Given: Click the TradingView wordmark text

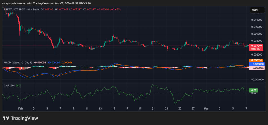Looking at the screenshot, I should [24, 118].
